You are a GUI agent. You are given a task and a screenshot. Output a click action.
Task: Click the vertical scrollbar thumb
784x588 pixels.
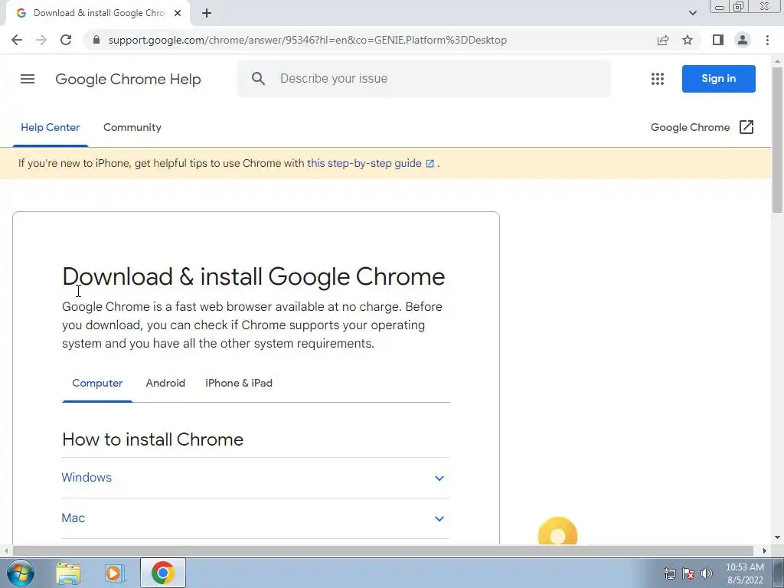coord(777,140)
